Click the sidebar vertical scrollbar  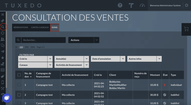coord(6,50)
